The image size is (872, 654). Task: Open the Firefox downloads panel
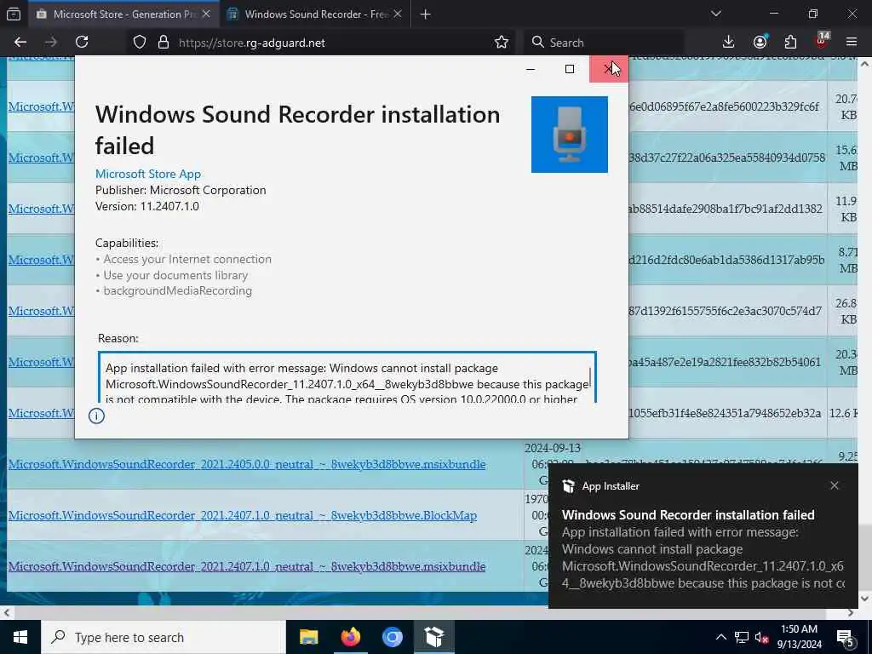pyautogui.click(x=728, y=43)
